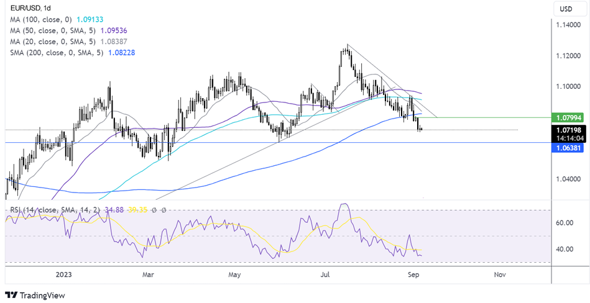Click the 1.14000 price axis label
590x303 pixels.
point(569,25)
